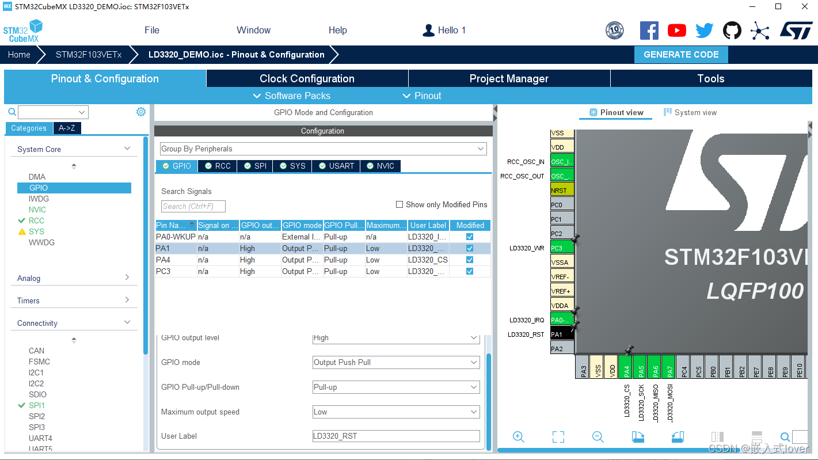Open the File menu
The image size is (818, 460).
tap(152, 31)
